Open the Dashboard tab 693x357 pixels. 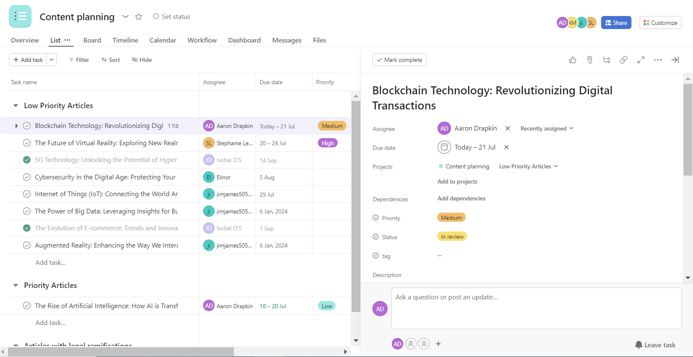(244, 40)
